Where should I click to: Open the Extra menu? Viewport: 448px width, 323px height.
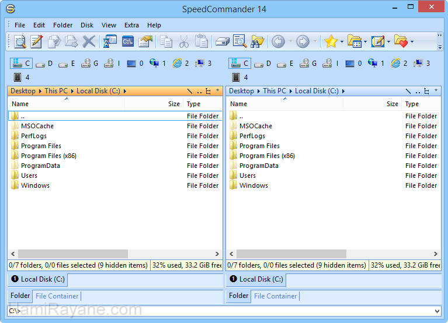coord(132,25)
